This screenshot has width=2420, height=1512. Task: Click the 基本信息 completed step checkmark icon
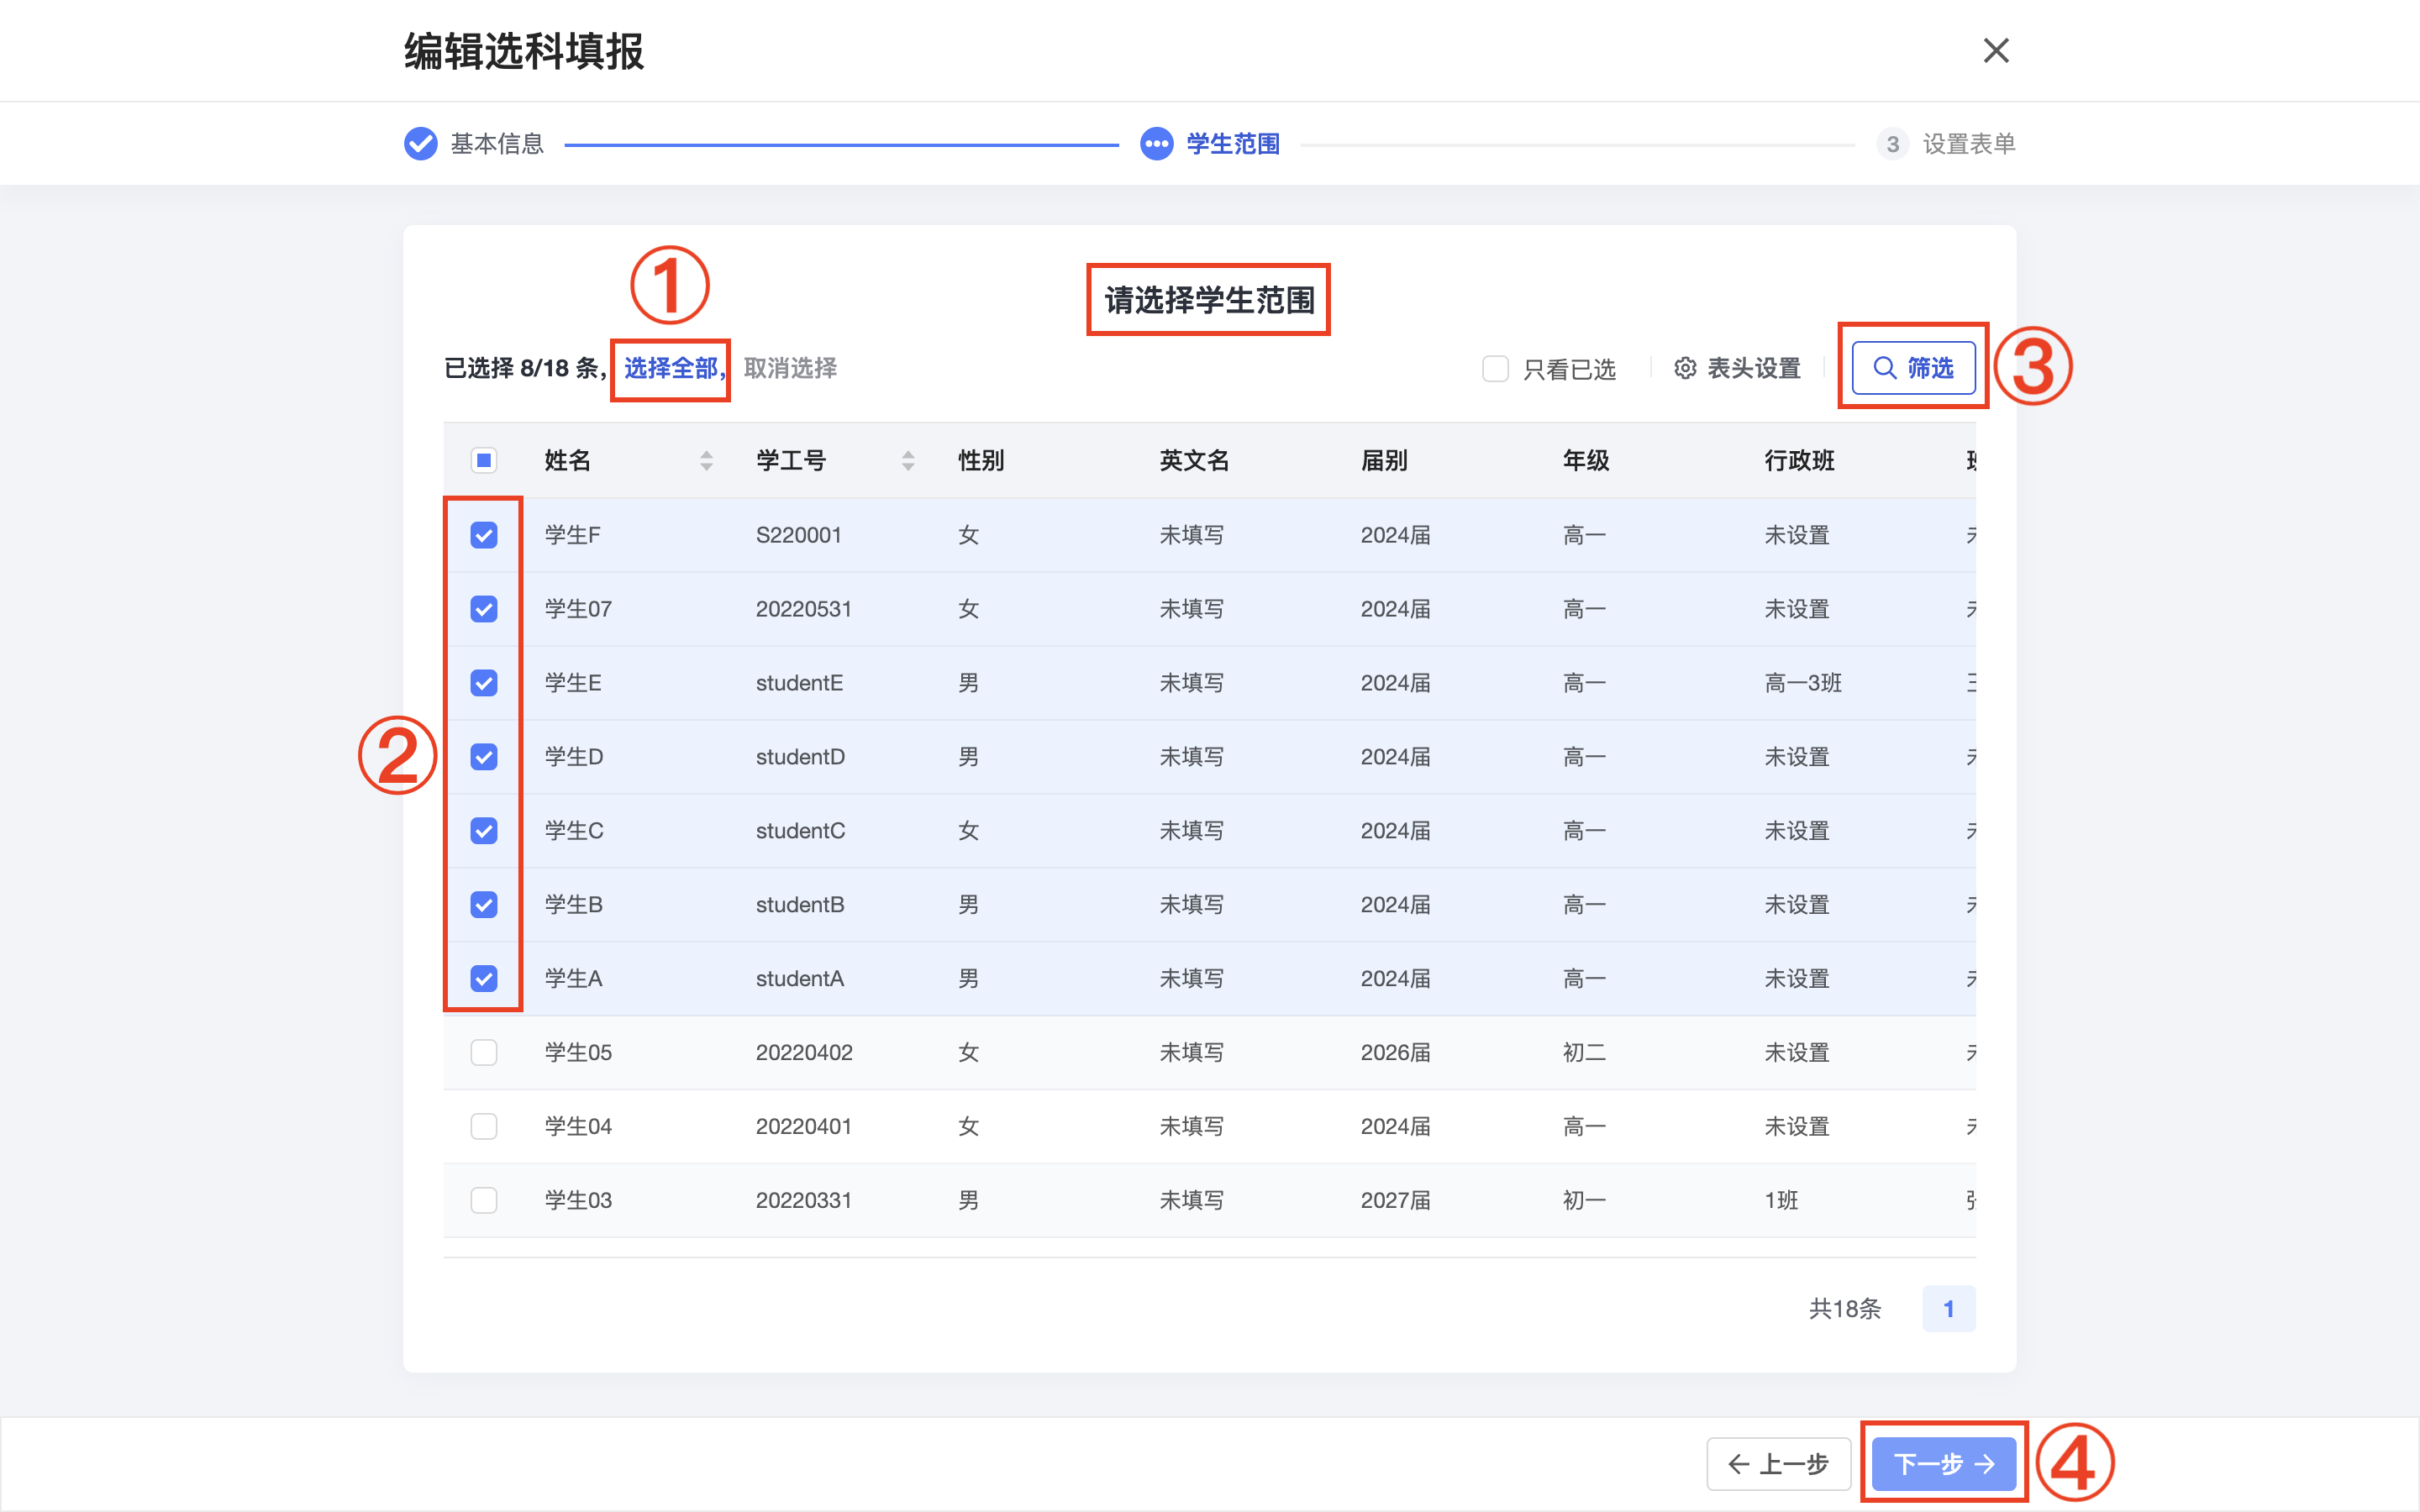420,144
